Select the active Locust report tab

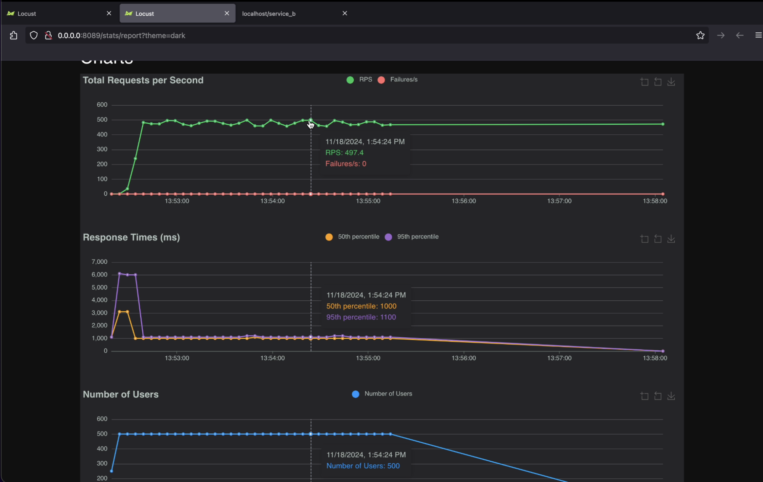[x=177, y=13]
